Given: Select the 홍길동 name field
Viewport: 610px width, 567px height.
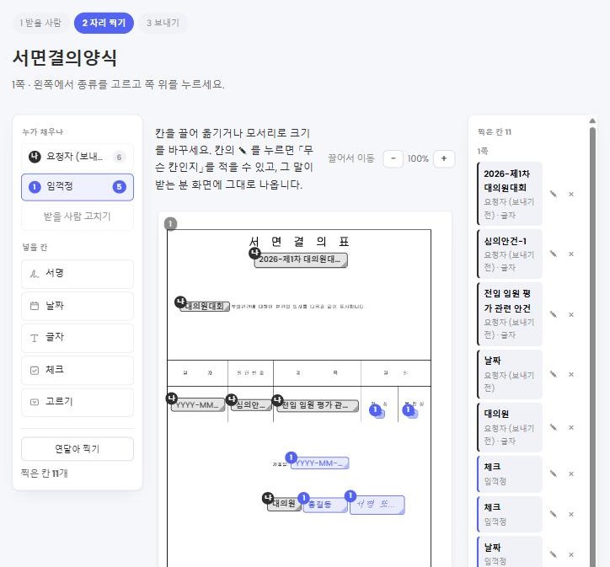Looking at the screenshot, I should [x=325, y=505].
